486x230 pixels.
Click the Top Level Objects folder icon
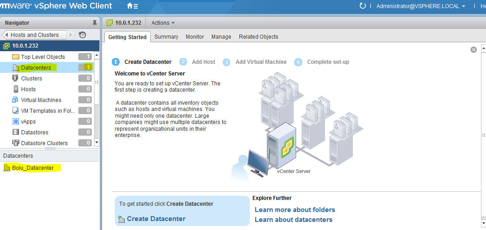coord(15,57)
